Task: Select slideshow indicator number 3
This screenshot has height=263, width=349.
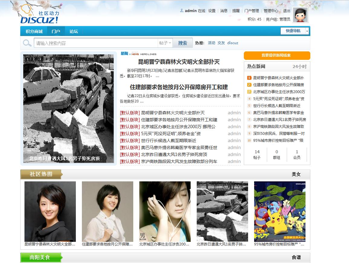Action: click(40, 59)
